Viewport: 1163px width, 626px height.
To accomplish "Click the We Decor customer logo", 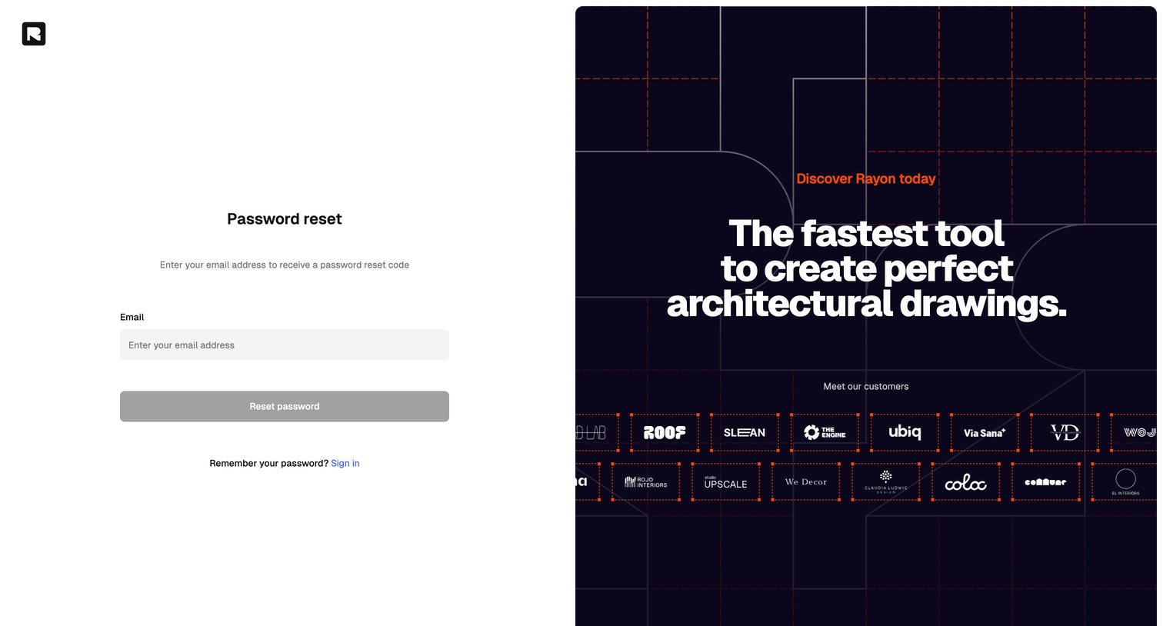I will coord(806,482).
